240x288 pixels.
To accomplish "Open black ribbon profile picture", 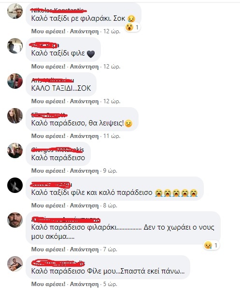I will tap(15, 185).
